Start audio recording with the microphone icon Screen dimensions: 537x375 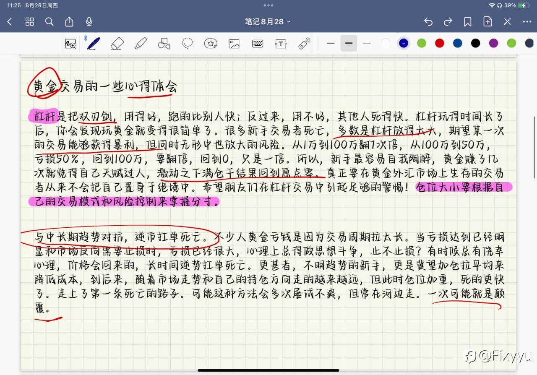pyautogui.click(x=89, y=22)
